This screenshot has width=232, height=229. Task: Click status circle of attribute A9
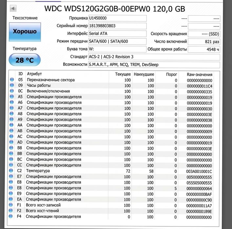click(11, 119)
